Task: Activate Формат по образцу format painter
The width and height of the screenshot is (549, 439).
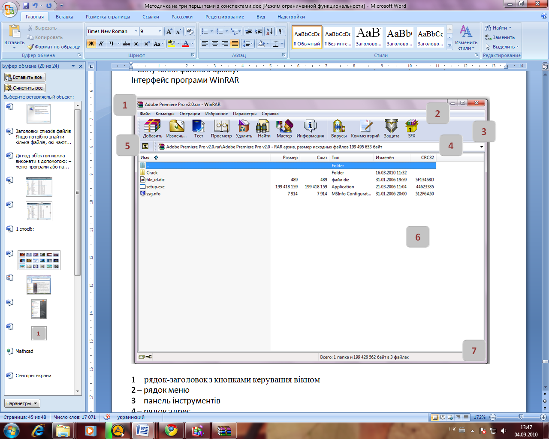Action: point(54,47)
